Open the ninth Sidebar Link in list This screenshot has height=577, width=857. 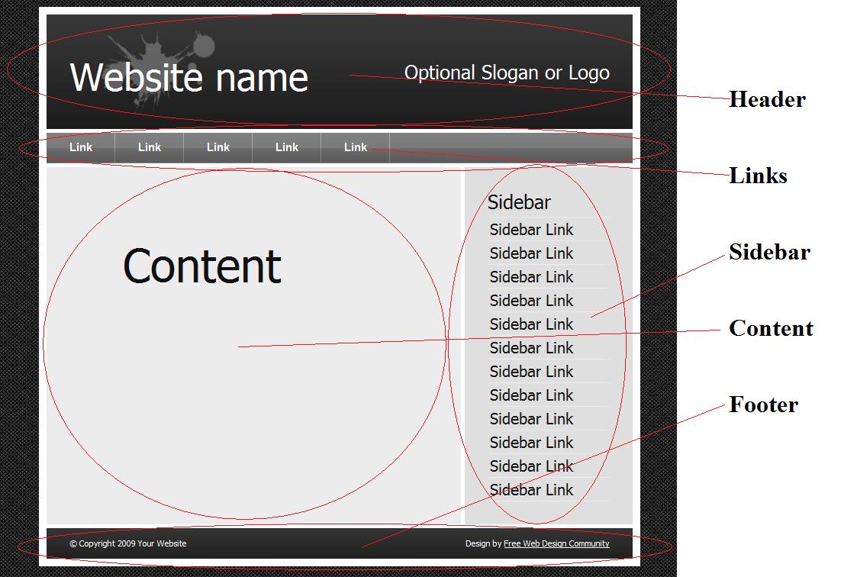click(531, 419)
